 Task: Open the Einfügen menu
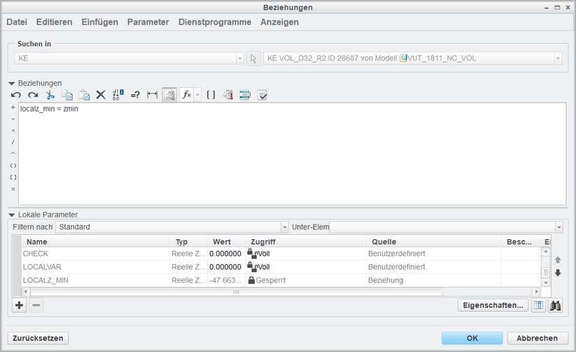[99, 22]
